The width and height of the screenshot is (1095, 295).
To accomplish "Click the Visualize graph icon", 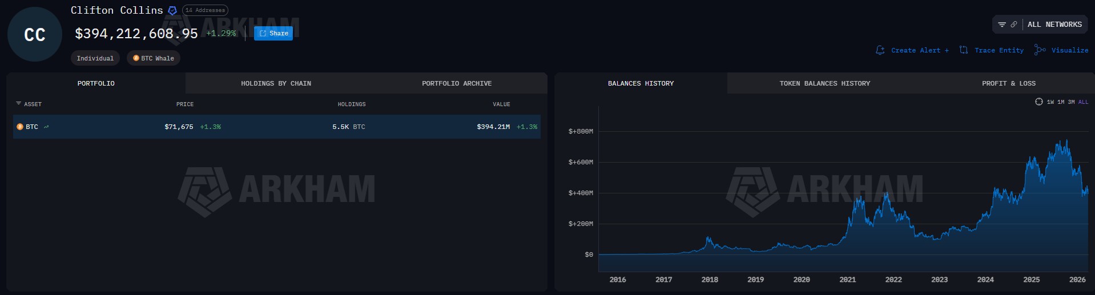I will pyautogui.click(x=1040, y=50).
